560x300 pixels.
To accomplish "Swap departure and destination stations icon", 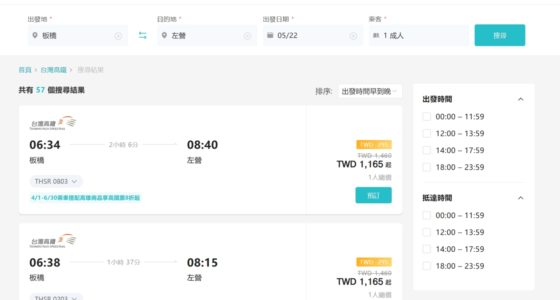I will click(x=142, y=36).
